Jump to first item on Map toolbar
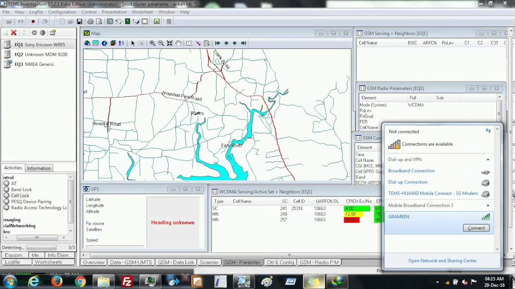 (218, 43)
